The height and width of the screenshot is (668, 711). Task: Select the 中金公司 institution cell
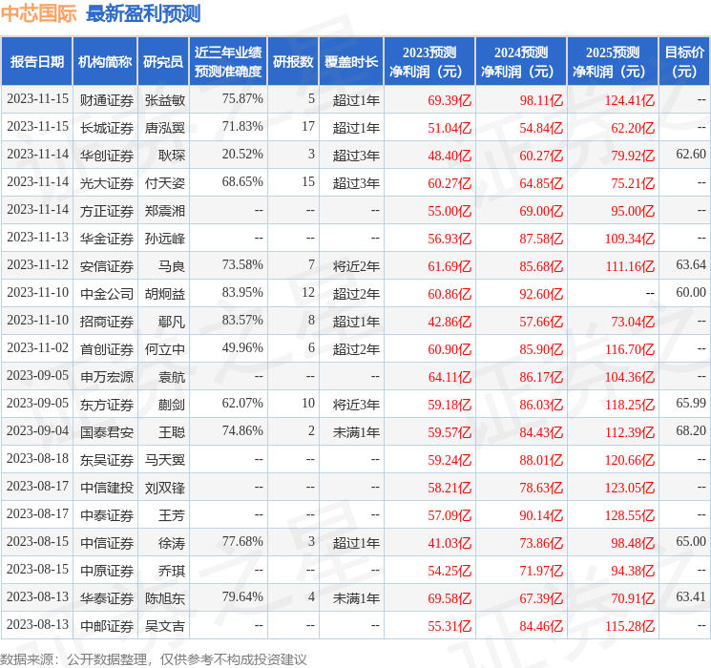pos(107,294)
